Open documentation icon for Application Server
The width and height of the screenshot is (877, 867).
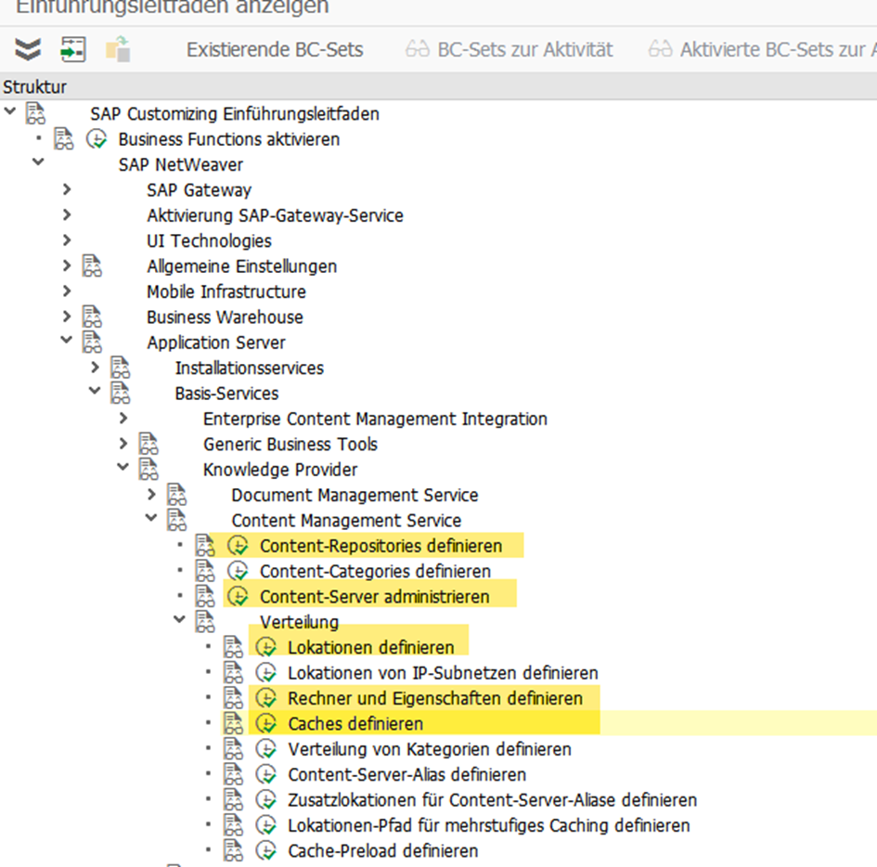pos(92,343)
